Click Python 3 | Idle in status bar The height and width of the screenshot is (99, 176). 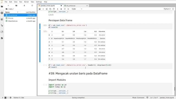(x=19, y=98)
